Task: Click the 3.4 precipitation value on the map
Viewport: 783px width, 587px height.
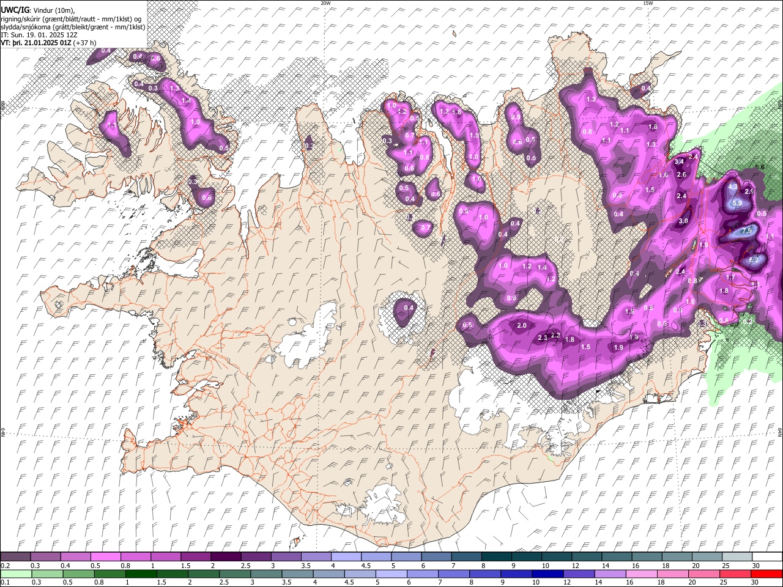Action: [679, 162]
